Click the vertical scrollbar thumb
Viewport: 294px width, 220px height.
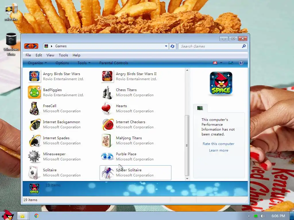pos(187,145)
